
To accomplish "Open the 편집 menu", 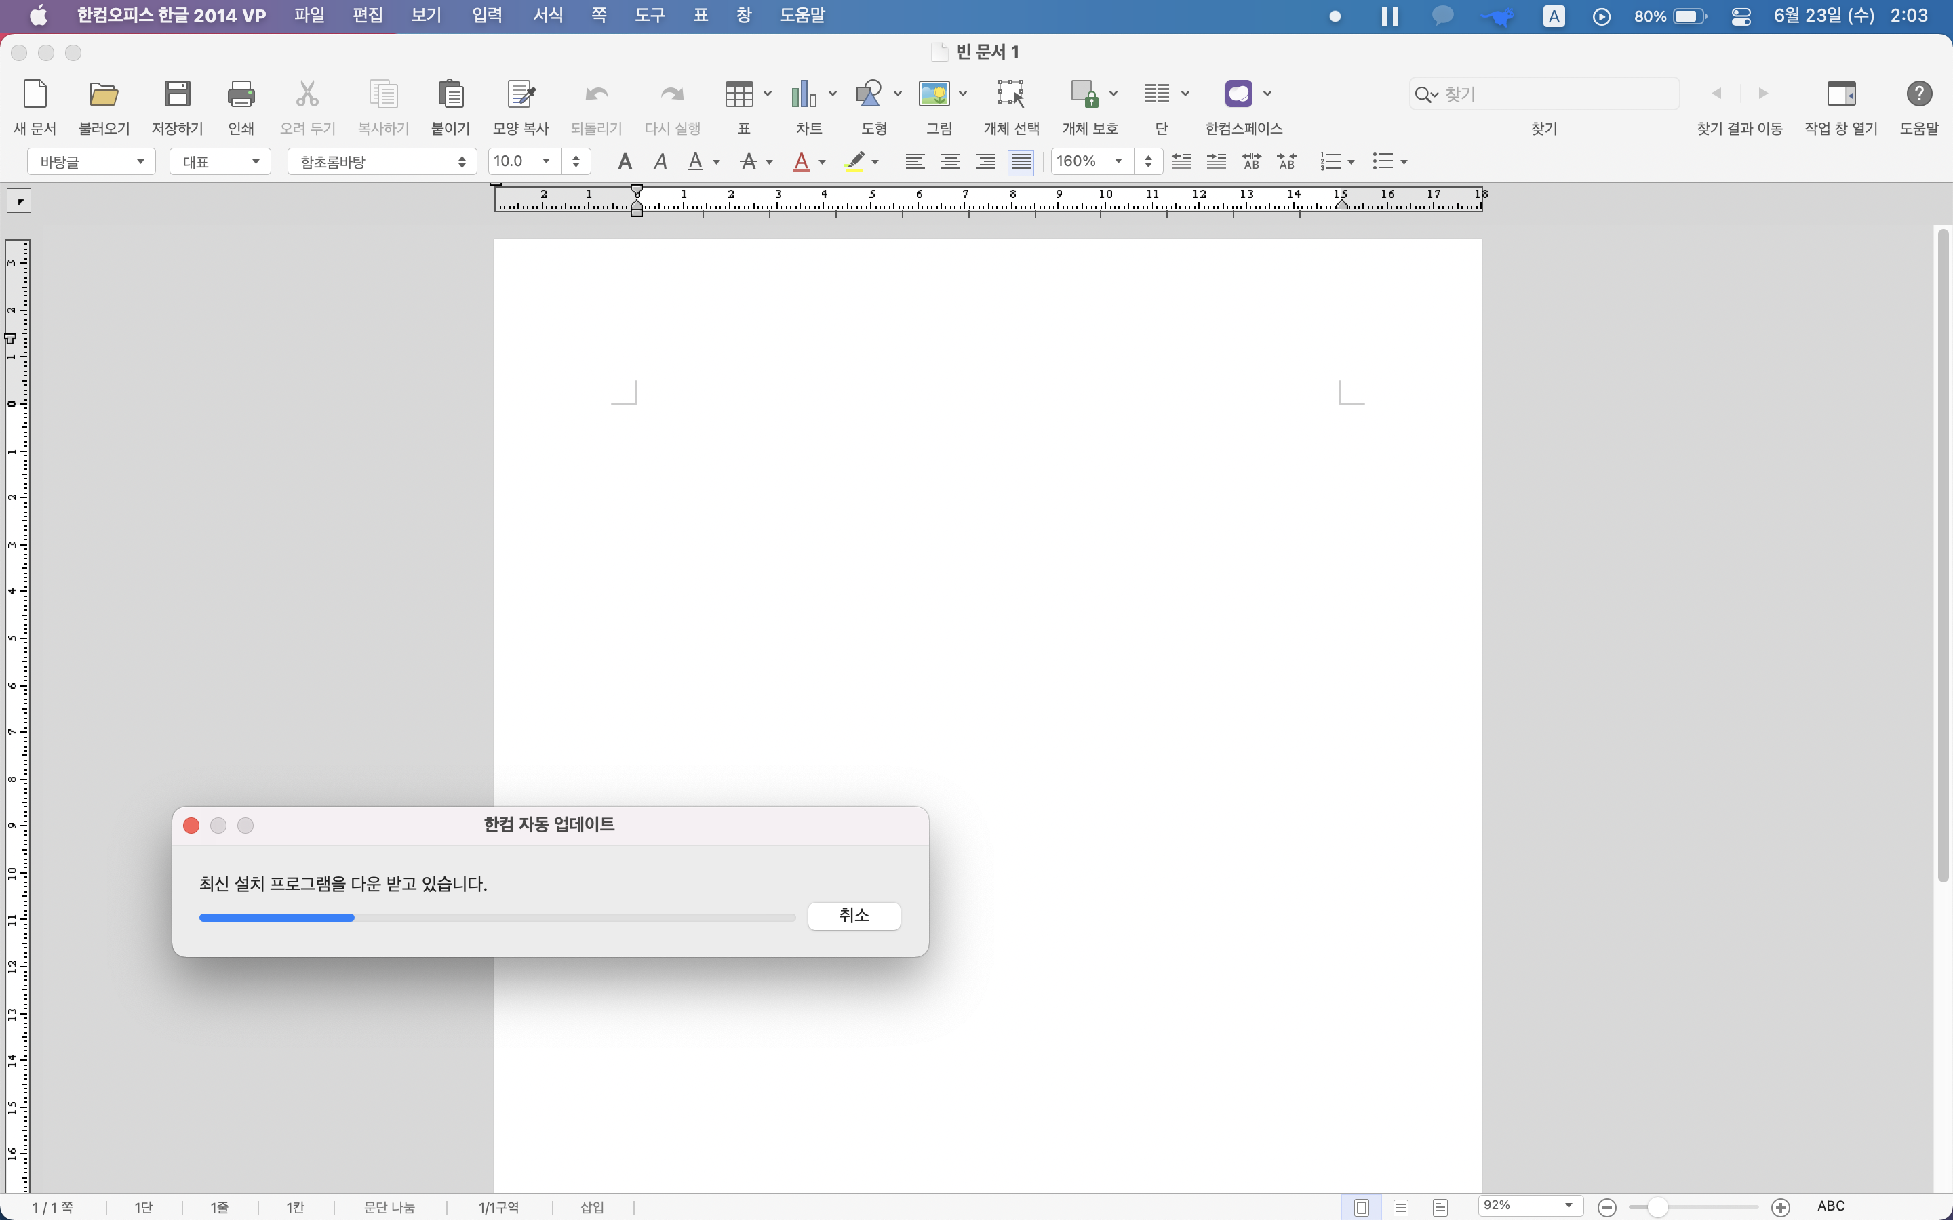I will (368, 16).
